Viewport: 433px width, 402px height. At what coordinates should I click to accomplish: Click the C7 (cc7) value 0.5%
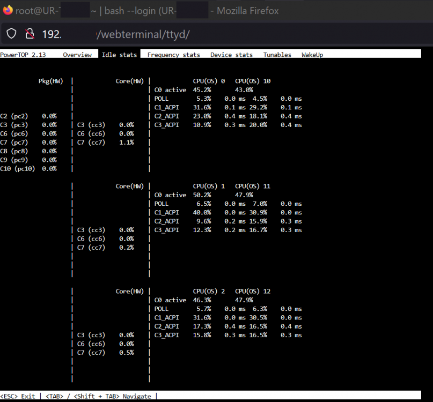pyautogui.click(x=127, y=353)
